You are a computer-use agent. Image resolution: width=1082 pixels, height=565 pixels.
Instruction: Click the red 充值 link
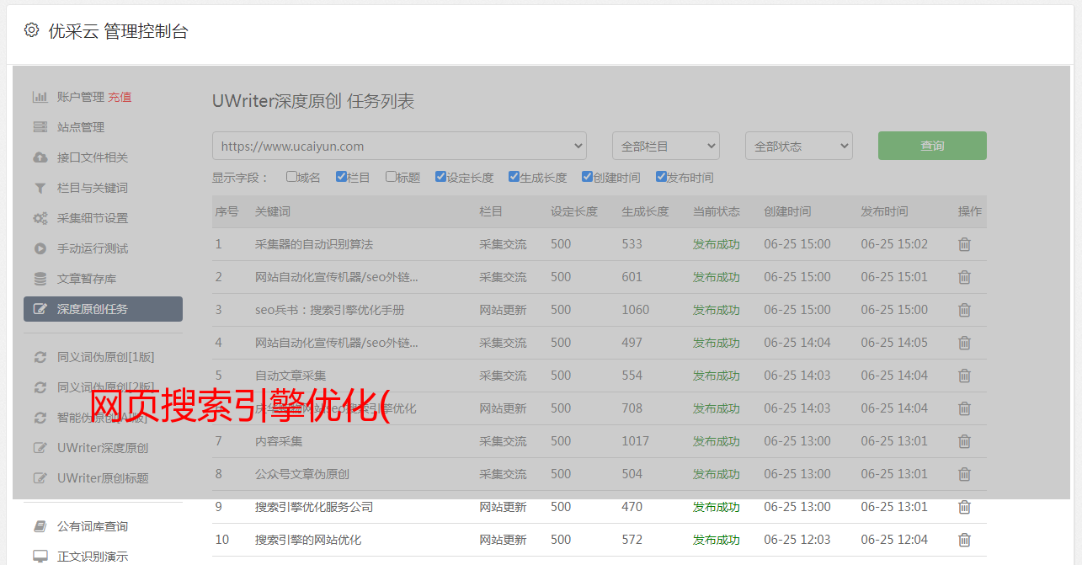120,97
